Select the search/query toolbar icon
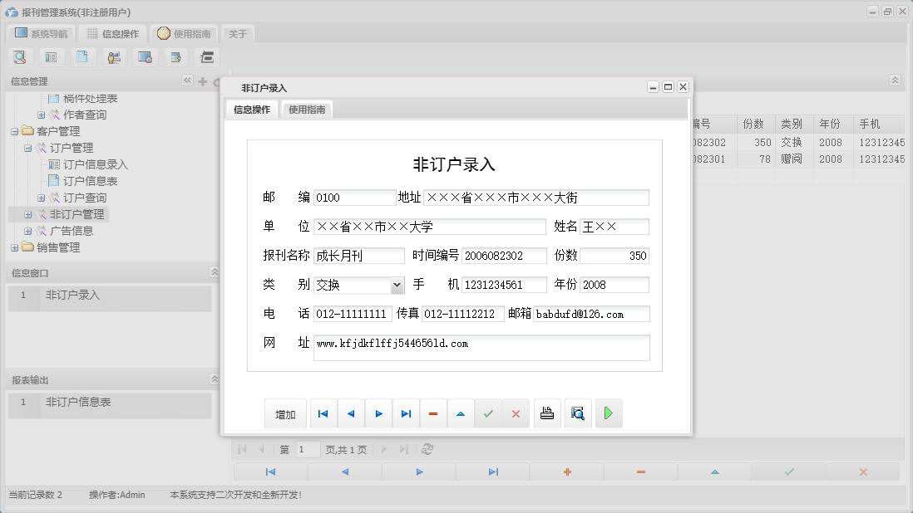This screenshot has width=913, height=513. point(20,56)
